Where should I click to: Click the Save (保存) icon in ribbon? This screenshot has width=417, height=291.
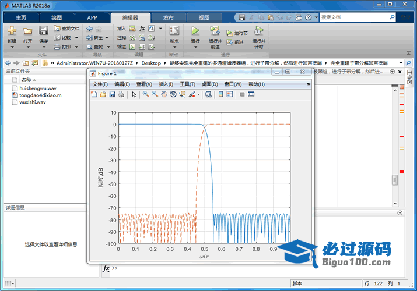tap(44, 31)
